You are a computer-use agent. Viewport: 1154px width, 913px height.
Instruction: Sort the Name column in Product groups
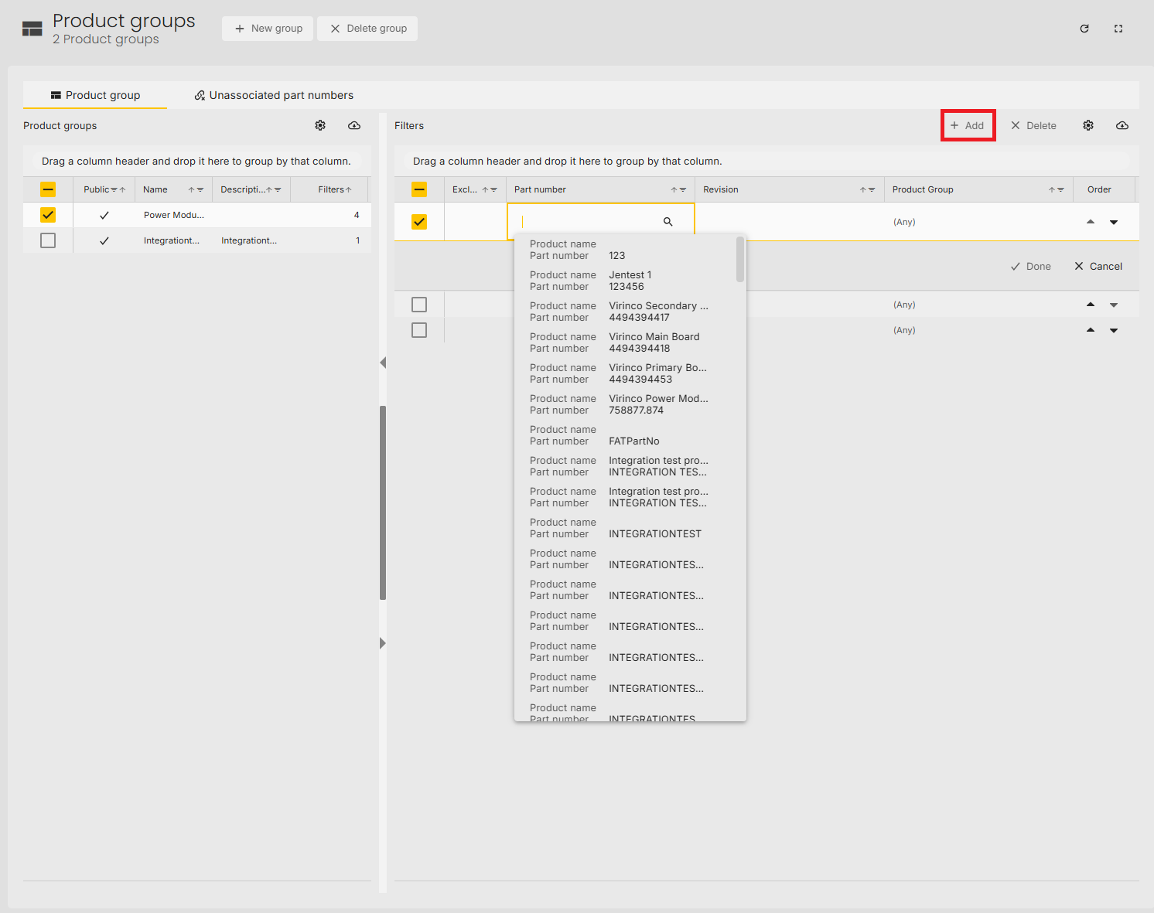[191, 189]
